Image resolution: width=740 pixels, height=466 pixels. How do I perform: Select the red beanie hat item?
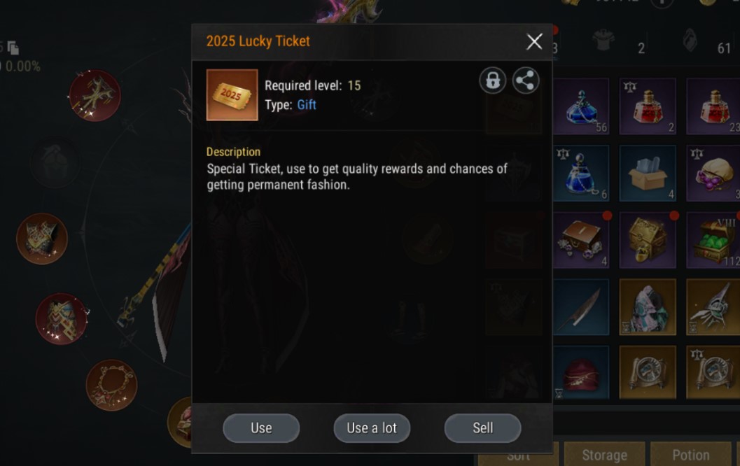(581, 373)
